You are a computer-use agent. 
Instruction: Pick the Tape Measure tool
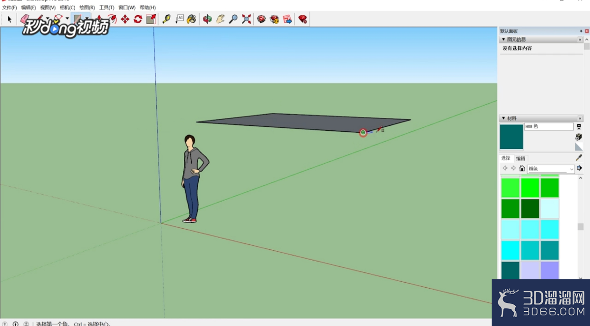[x=167, y=19]
